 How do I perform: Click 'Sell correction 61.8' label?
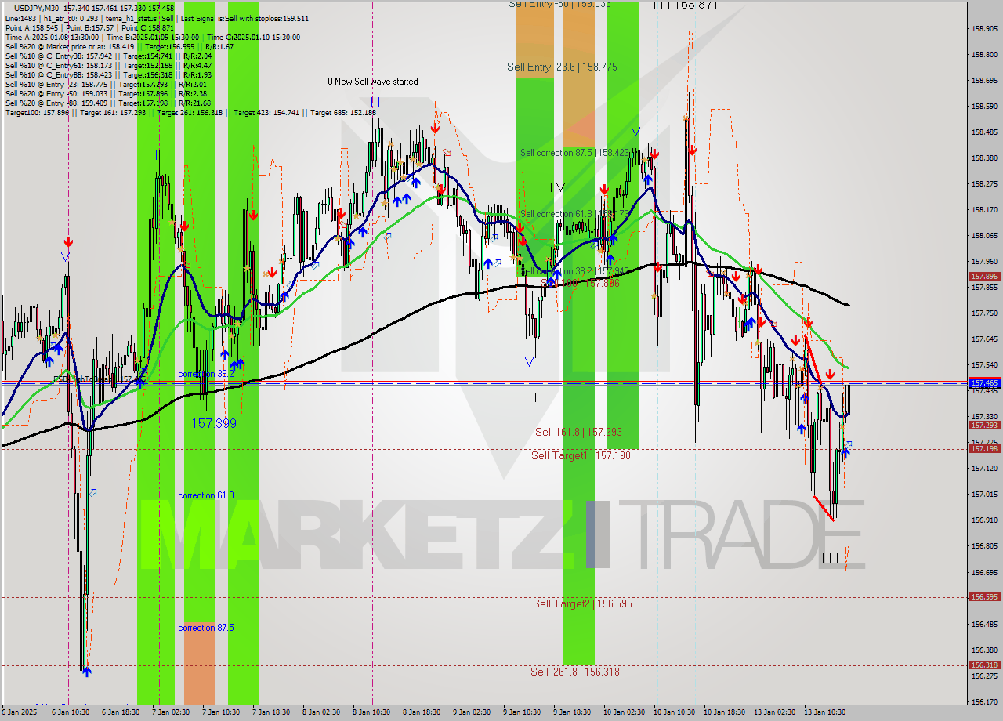click(574, 214)
